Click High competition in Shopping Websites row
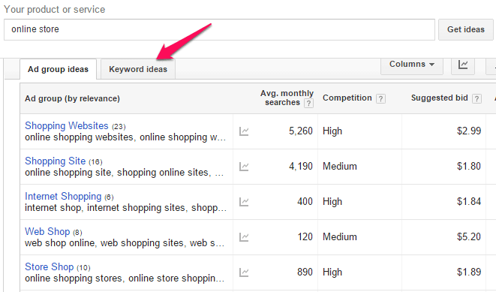The image size is (496, 292). (x=332, y=131)
